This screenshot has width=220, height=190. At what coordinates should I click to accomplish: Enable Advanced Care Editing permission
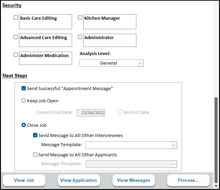[16, 37]
